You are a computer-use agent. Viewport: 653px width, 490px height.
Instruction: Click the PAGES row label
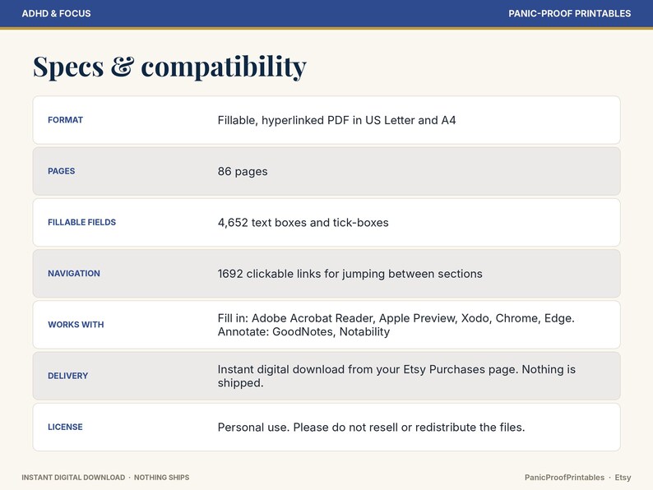61,171
